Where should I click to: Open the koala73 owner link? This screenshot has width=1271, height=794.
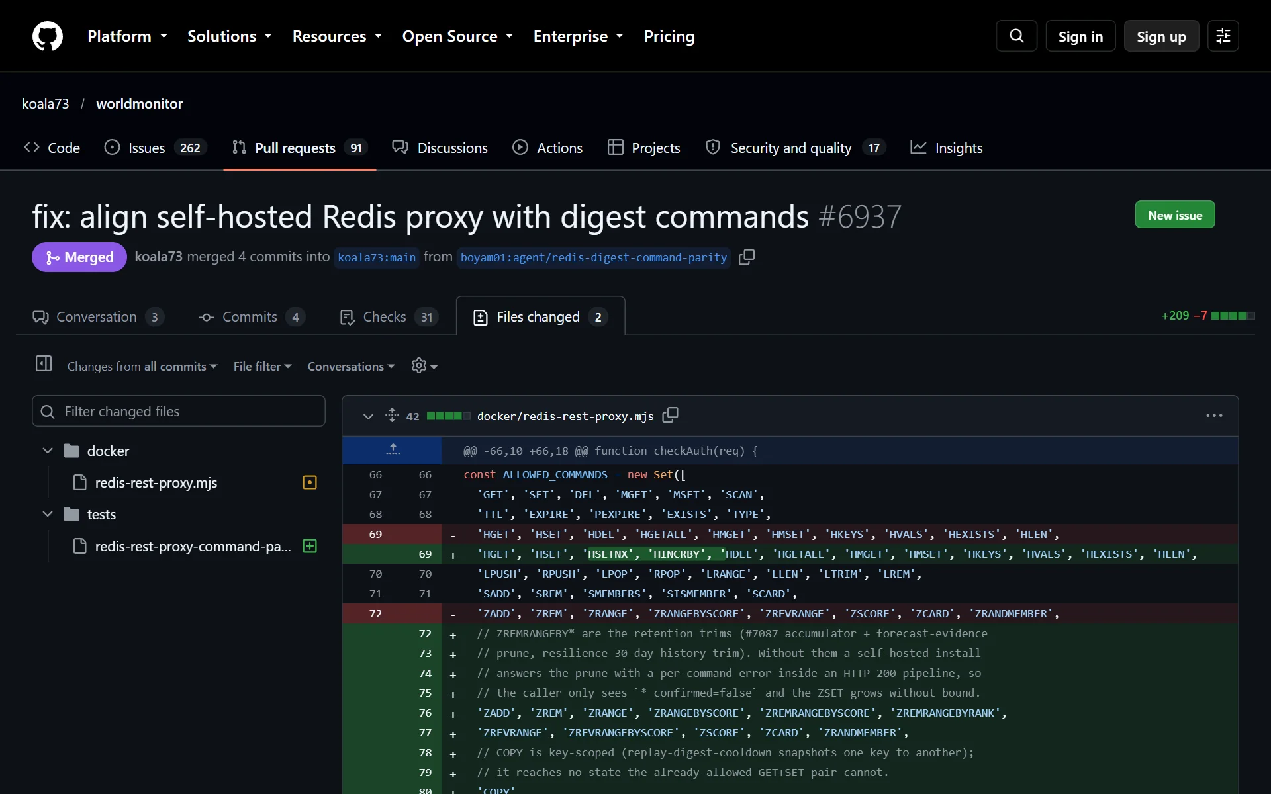pos(46,103)
